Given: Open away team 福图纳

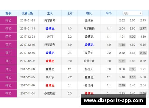Looking at the screenshot, I should [x=89, y=53].
